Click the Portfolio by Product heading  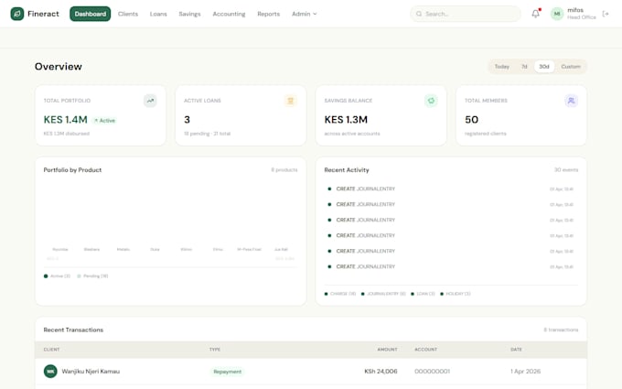(72, 170)
